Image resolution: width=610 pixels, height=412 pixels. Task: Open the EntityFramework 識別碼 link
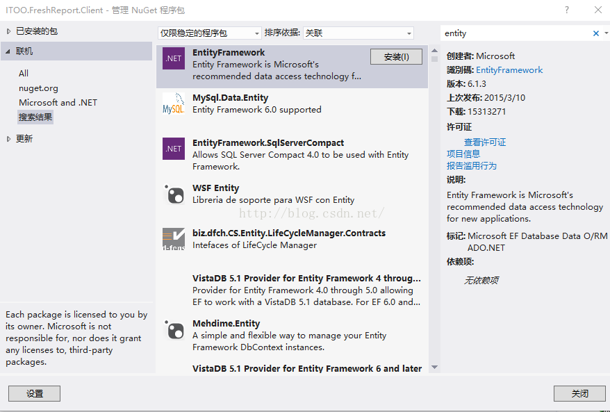pos(509,70)
